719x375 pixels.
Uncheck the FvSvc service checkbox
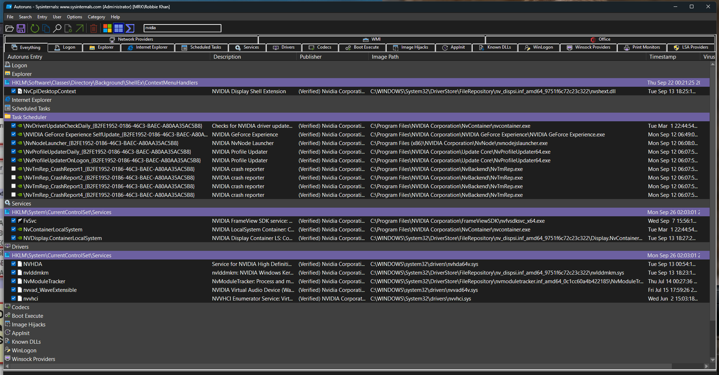tap(13, 221)
